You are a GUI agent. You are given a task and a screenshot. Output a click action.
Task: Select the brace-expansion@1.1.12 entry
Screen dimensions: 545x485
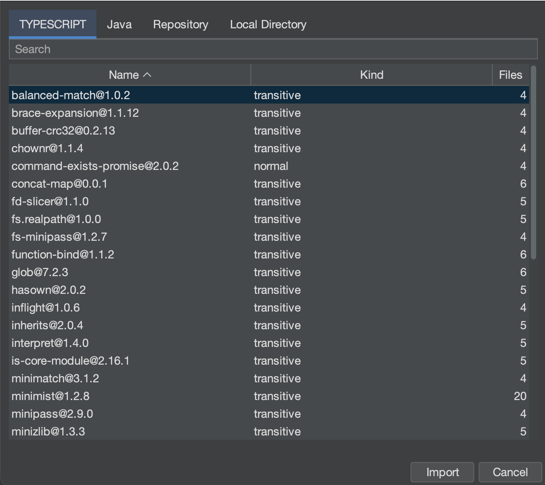pyautogui.click(x=75, y=113)
